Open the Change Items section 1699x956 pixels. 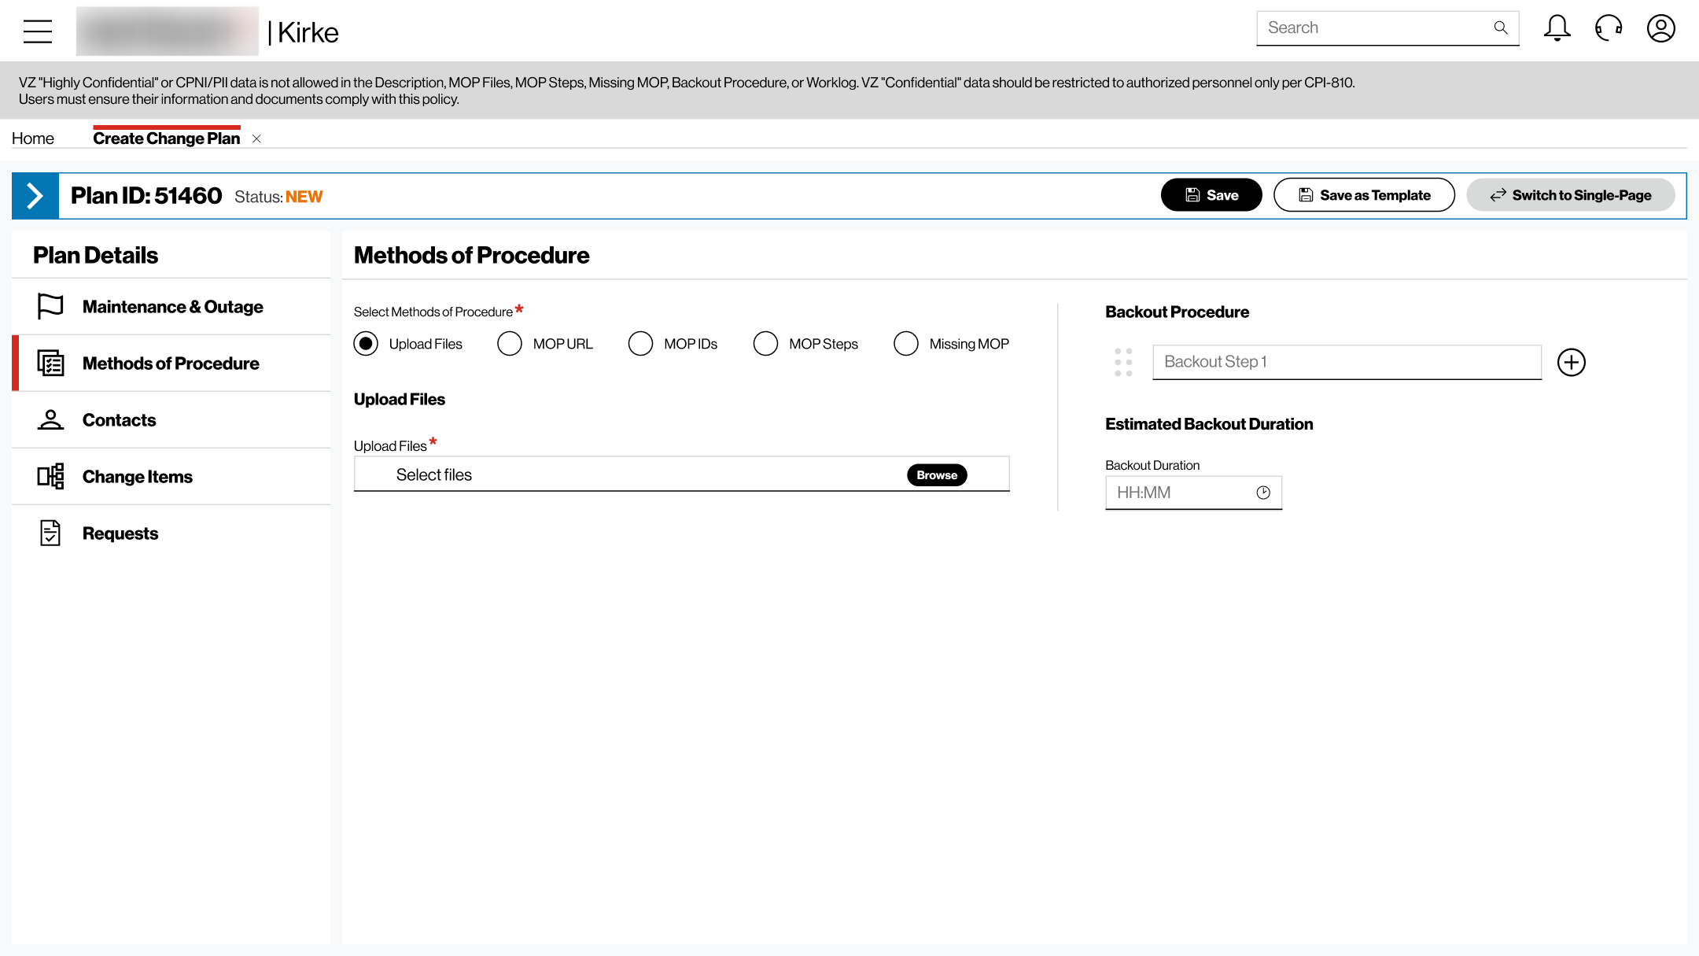[x=171, y=476]
